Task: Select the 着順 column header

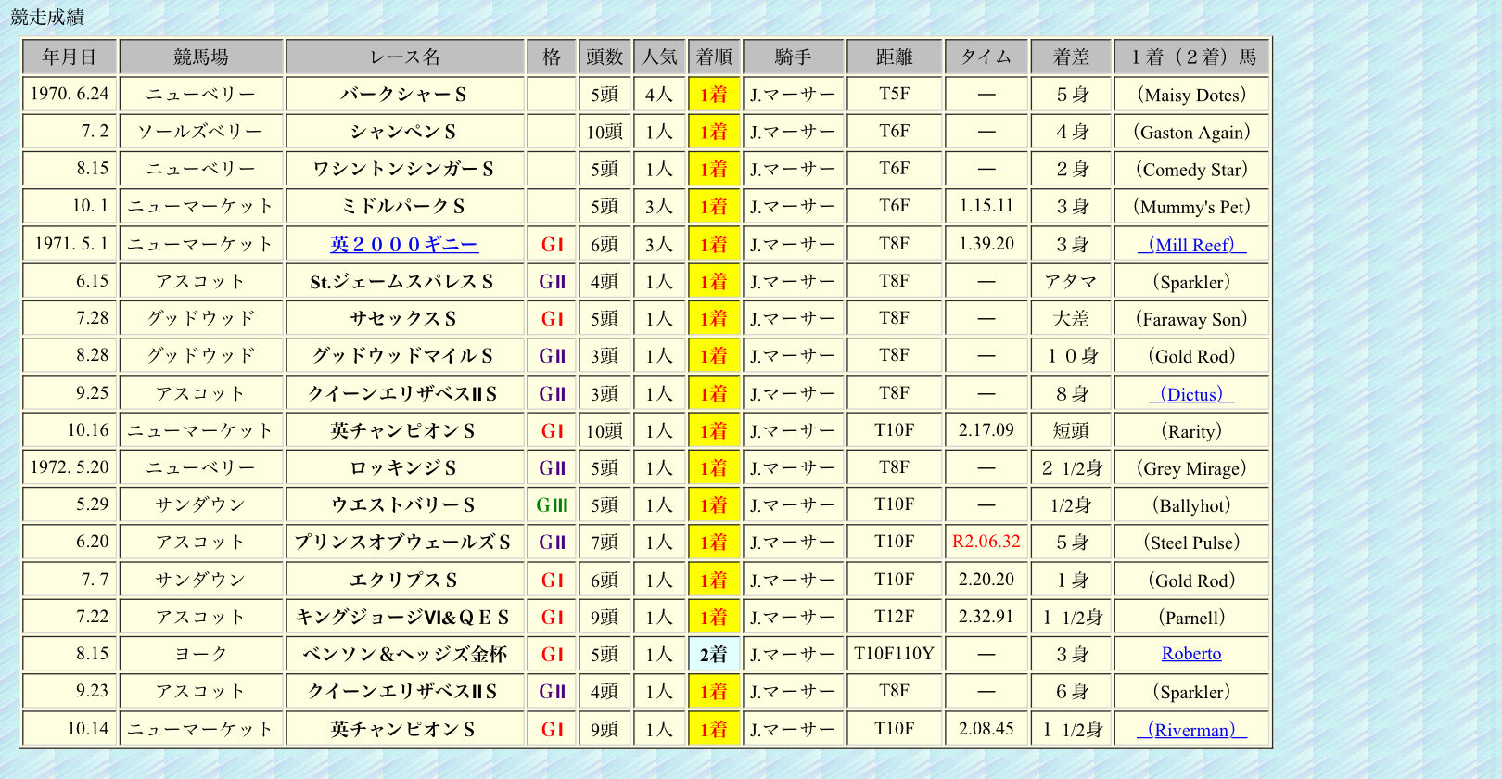Action: point(714,57)
